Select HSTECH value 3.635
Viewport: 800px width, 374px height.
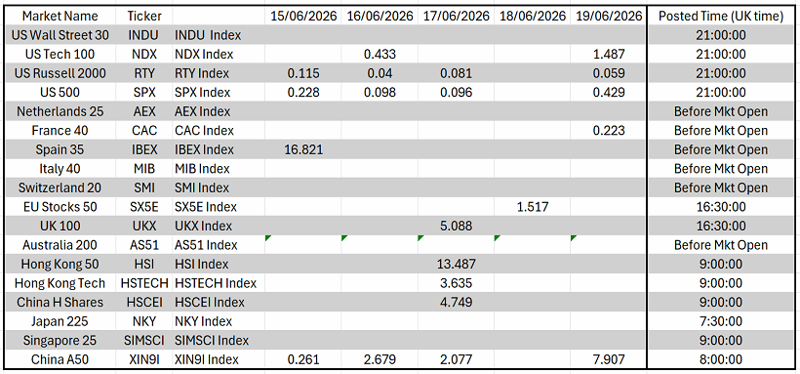click(457, 283)
